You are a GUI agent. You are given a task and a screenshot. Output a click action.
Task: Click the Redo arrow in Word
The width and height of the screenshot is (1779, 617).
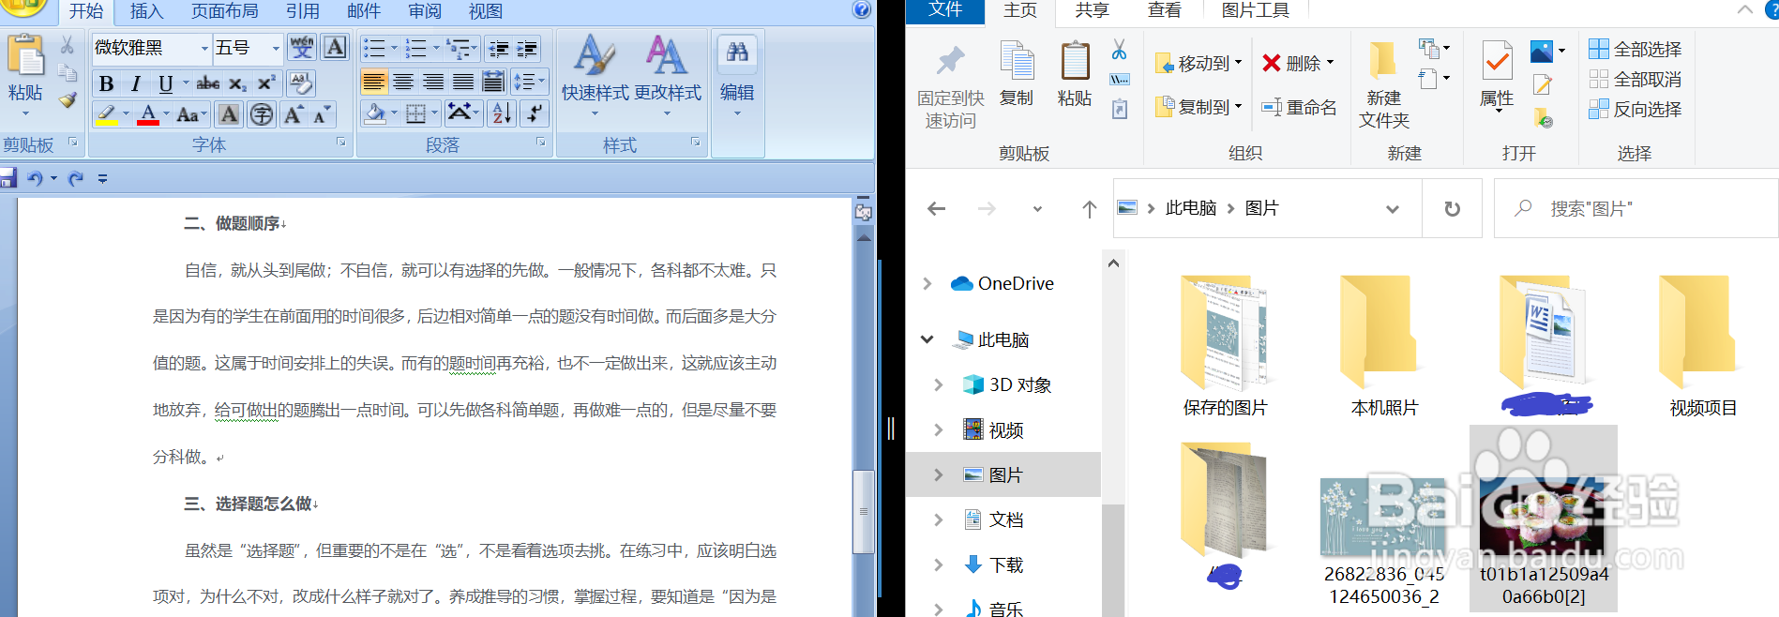pyautogui.click(x=76, y=178)
